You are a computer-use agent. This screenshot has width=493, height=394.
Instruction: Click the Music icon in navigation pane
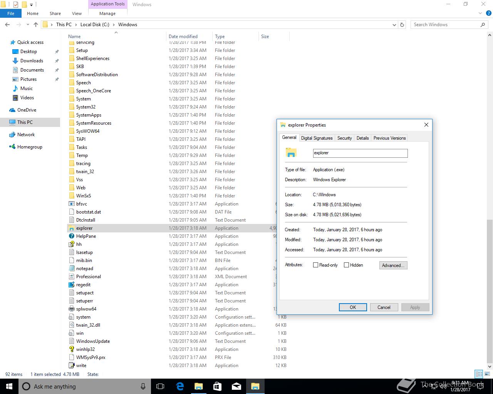click(15, 88)
